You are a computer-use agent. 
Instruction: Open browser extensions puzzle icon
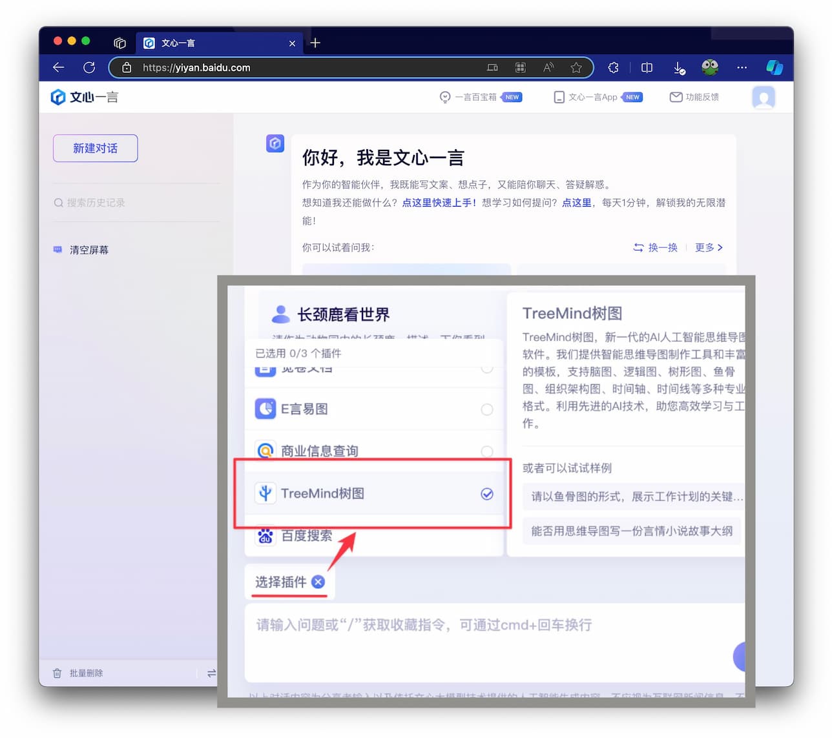(x=614, y=67)
